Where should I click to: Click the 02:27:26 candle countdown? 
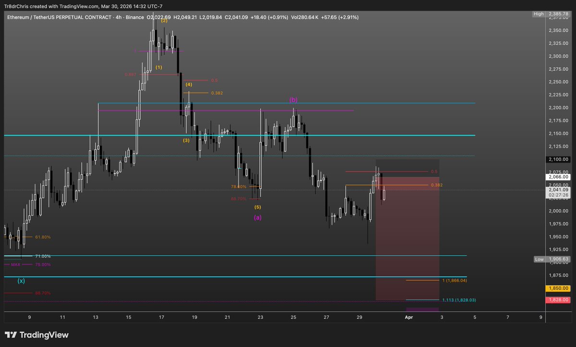pyautogui.click(x=558, y=195)
